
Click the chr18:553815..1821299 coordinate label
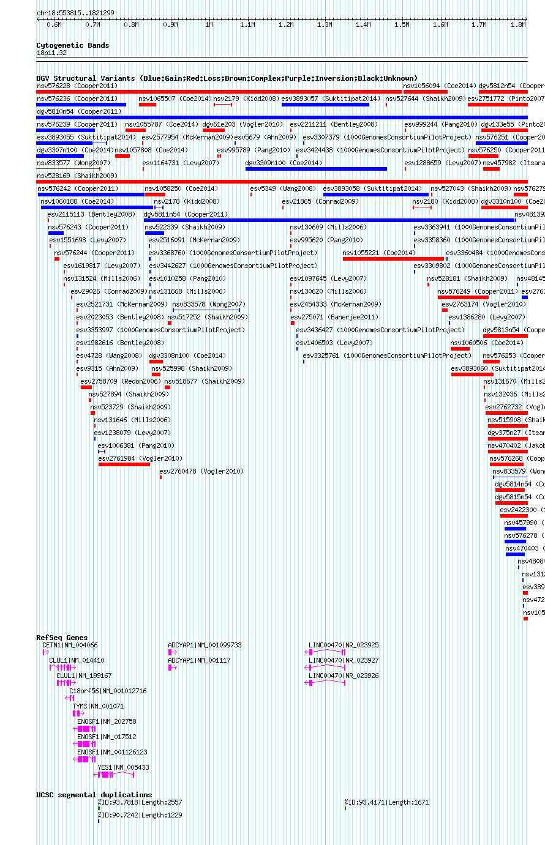(75, 13)
